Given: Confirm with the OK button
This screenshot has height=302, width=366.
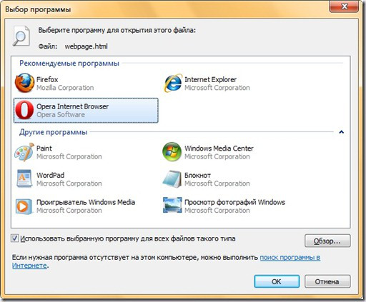Looking at the screenshot, I should click(277, 281).
